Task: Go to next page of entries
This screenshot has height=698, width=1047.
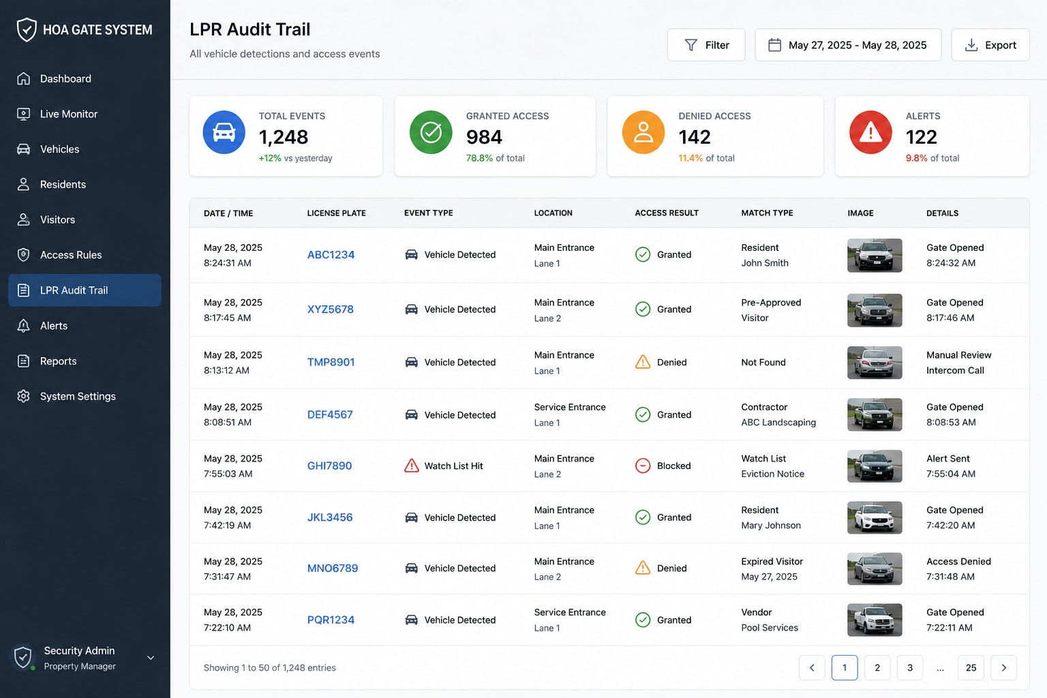Action: coord(1003,668)
